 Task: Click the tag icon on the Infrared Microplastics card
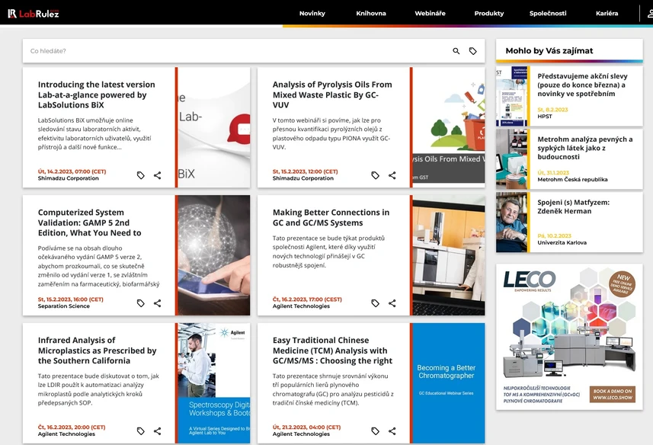[x=140, y=431]
